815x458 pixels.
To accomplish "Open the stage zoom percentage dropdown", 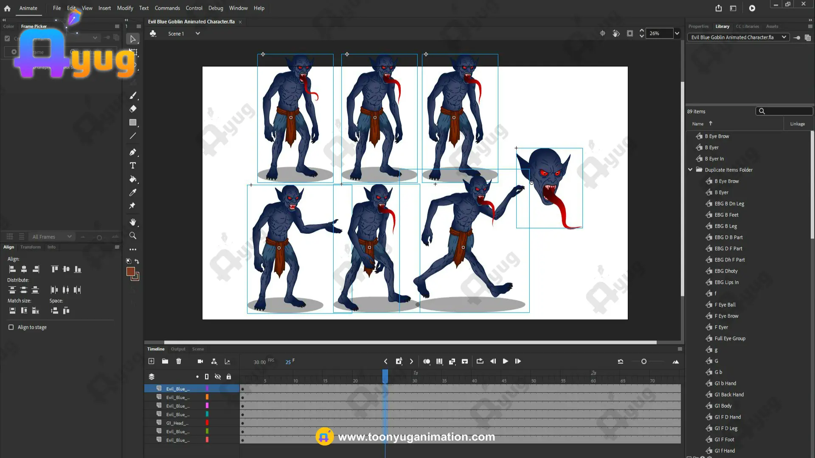I will point(677,34).
